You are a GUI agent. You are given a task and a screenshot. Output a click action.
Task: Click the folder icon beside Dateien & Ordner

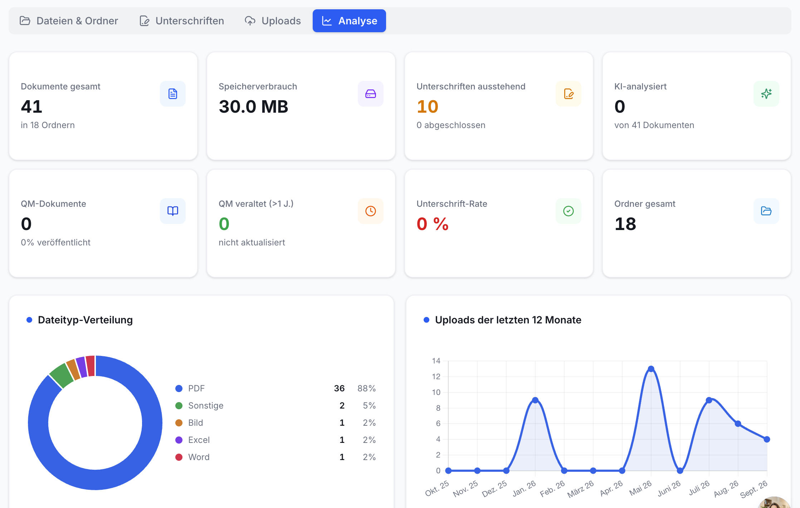tap(25, 21)
